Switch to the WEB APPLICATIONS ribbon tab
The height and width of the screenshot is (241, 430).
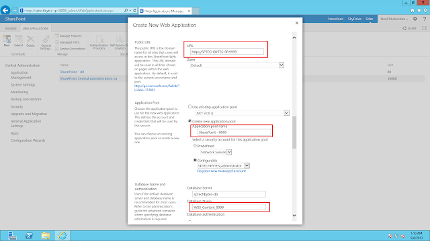coord(36,28)
